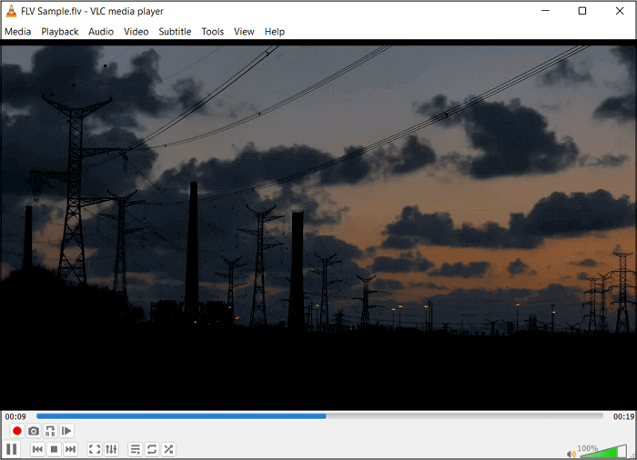The image size is (637, 460).
Task: Open the Media menu
Action: (17, 31)
